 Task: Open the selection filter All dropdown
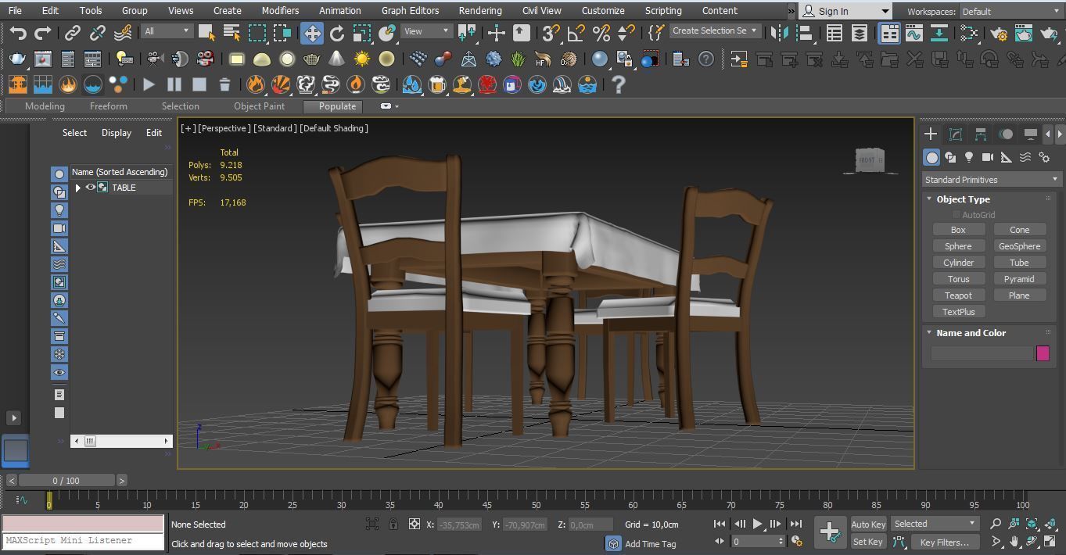click(167, 31)
